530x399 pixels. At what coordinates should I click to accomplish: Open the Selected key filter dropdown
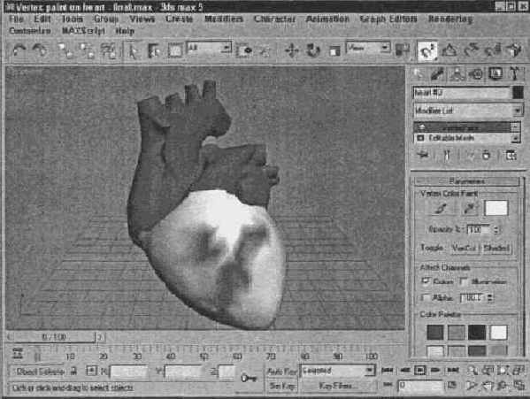337,371
